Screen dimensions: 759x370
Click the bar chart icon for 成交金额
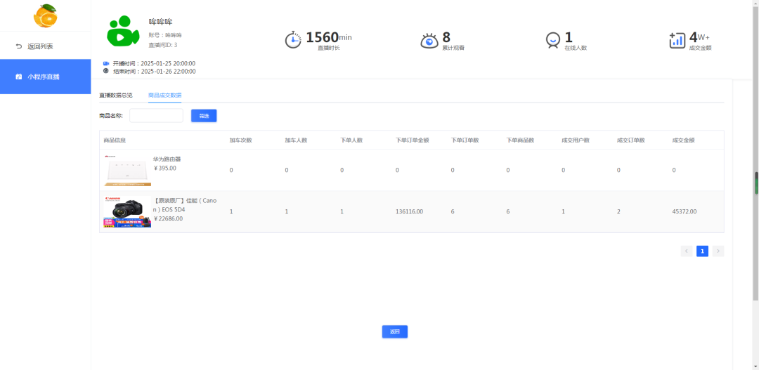677,40
